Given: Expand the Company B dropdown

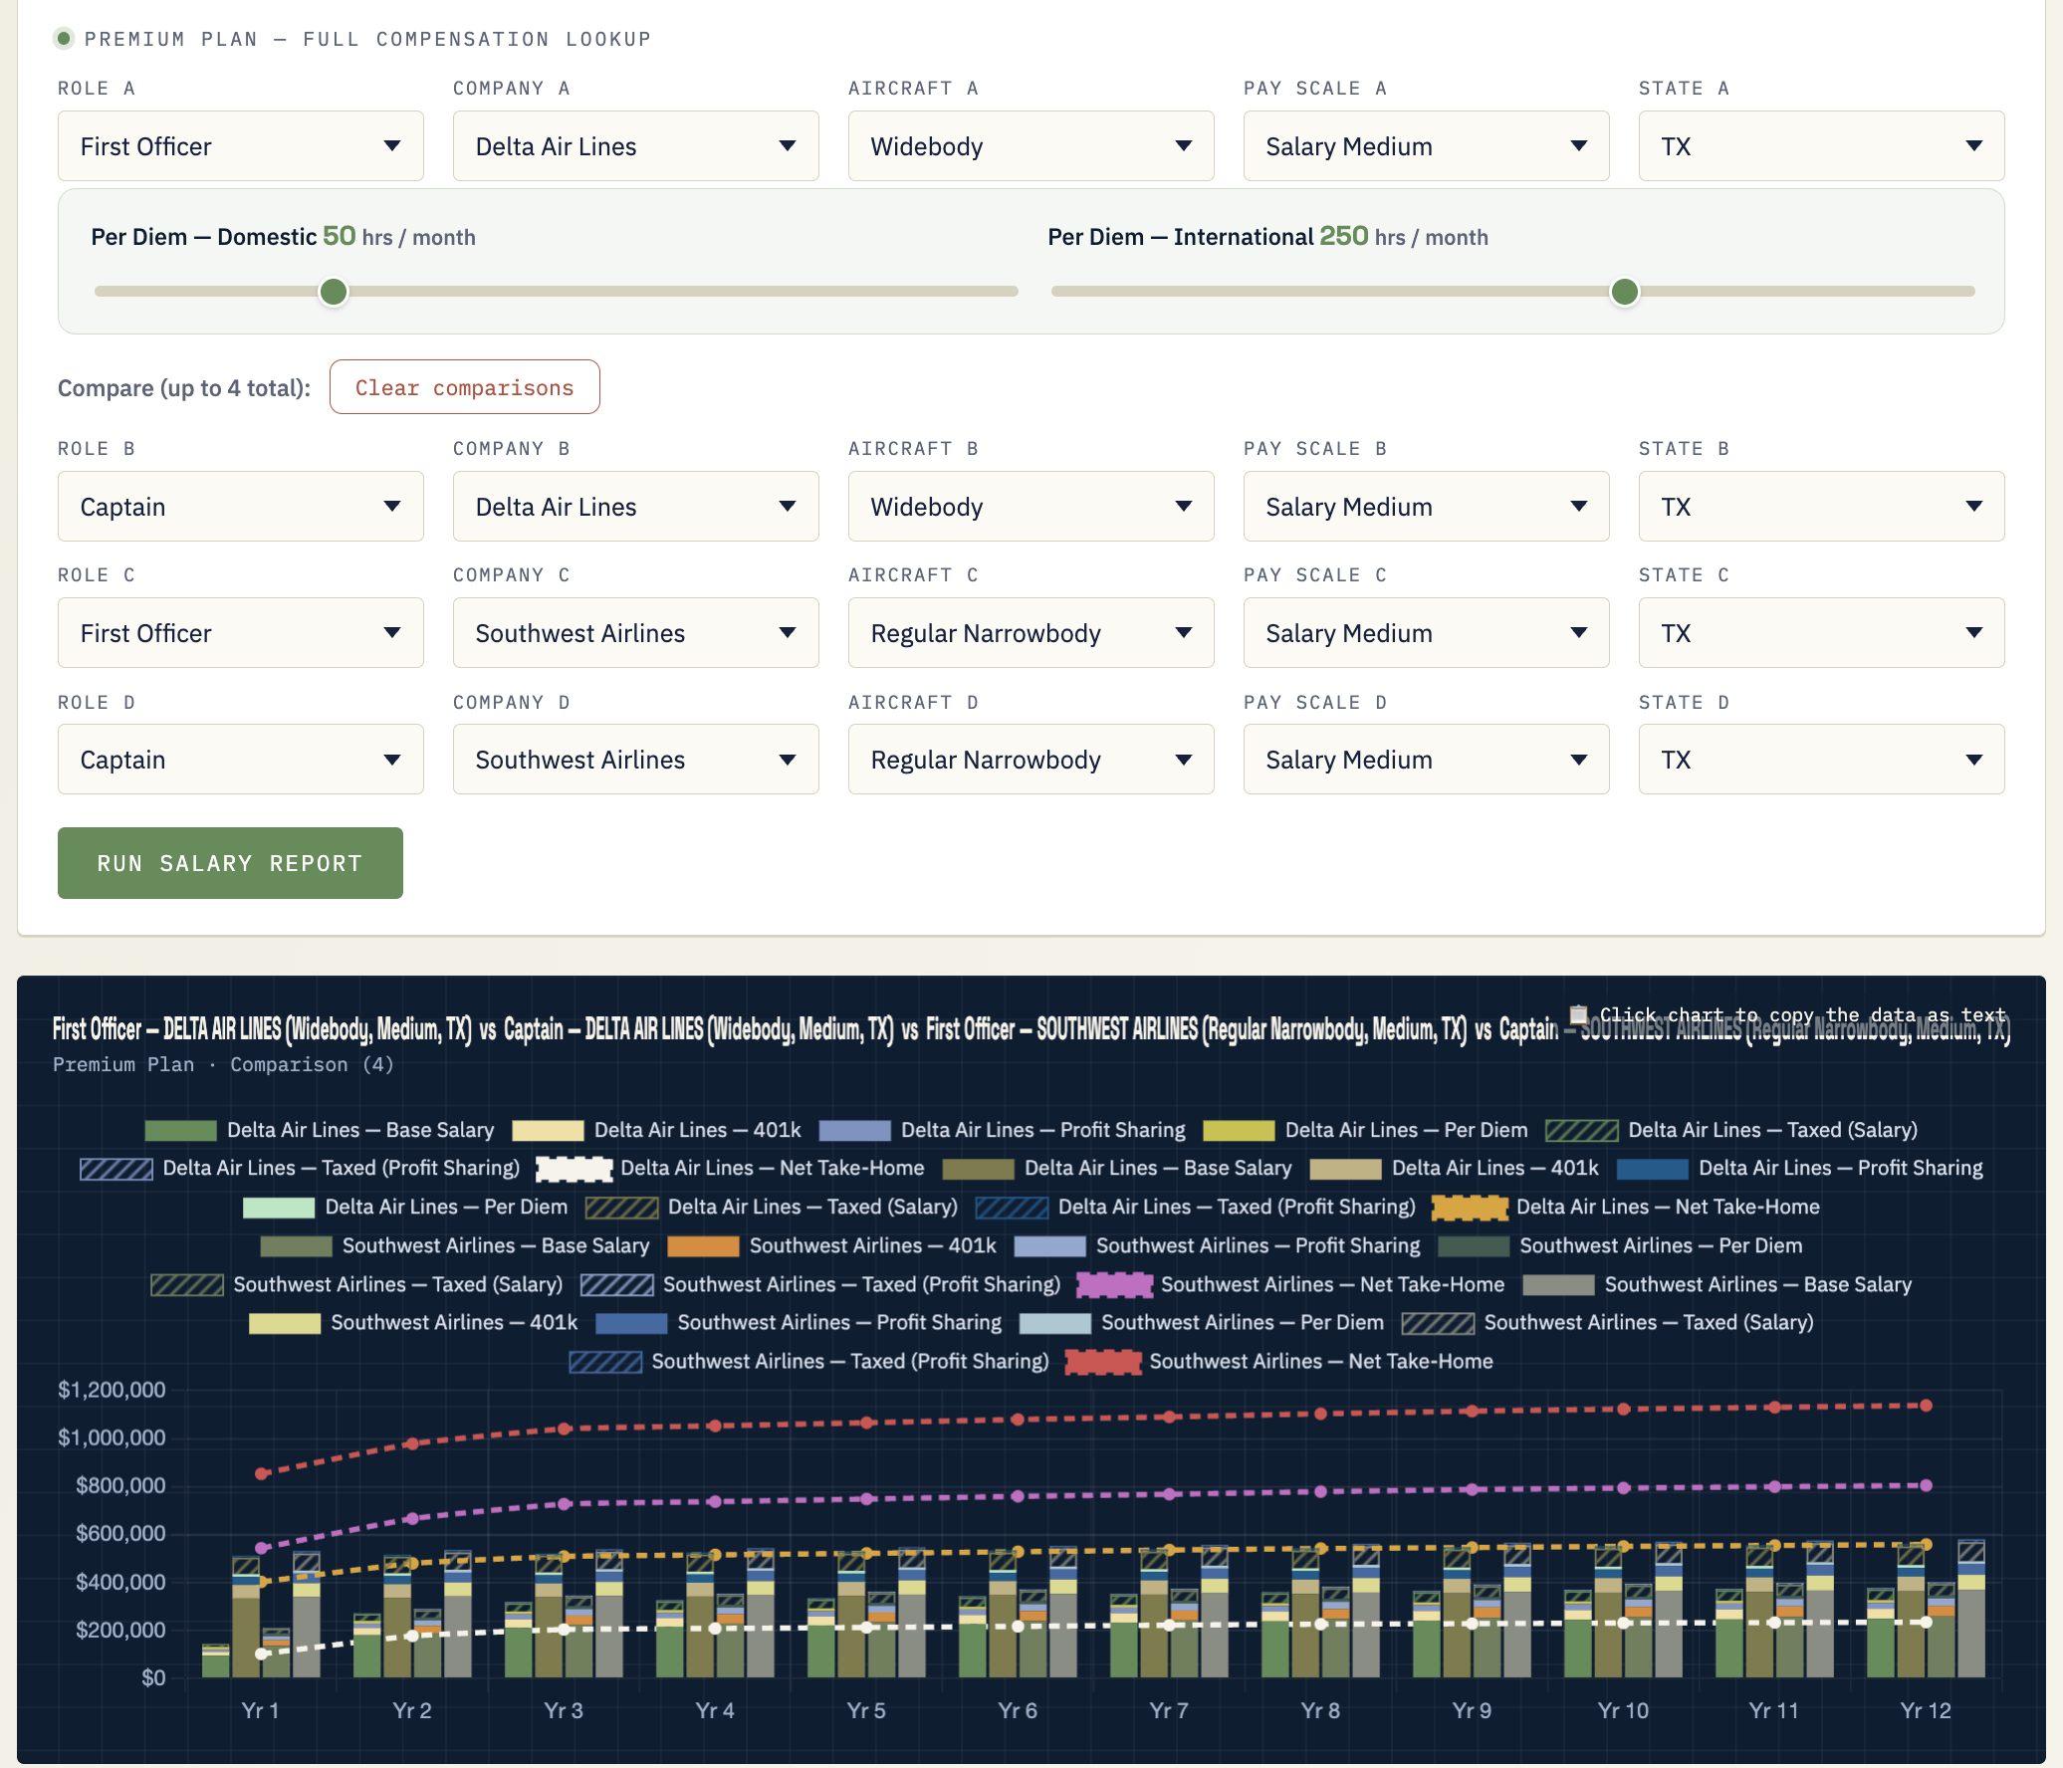Looking at the screenshot, I should [x=636, y=507].
